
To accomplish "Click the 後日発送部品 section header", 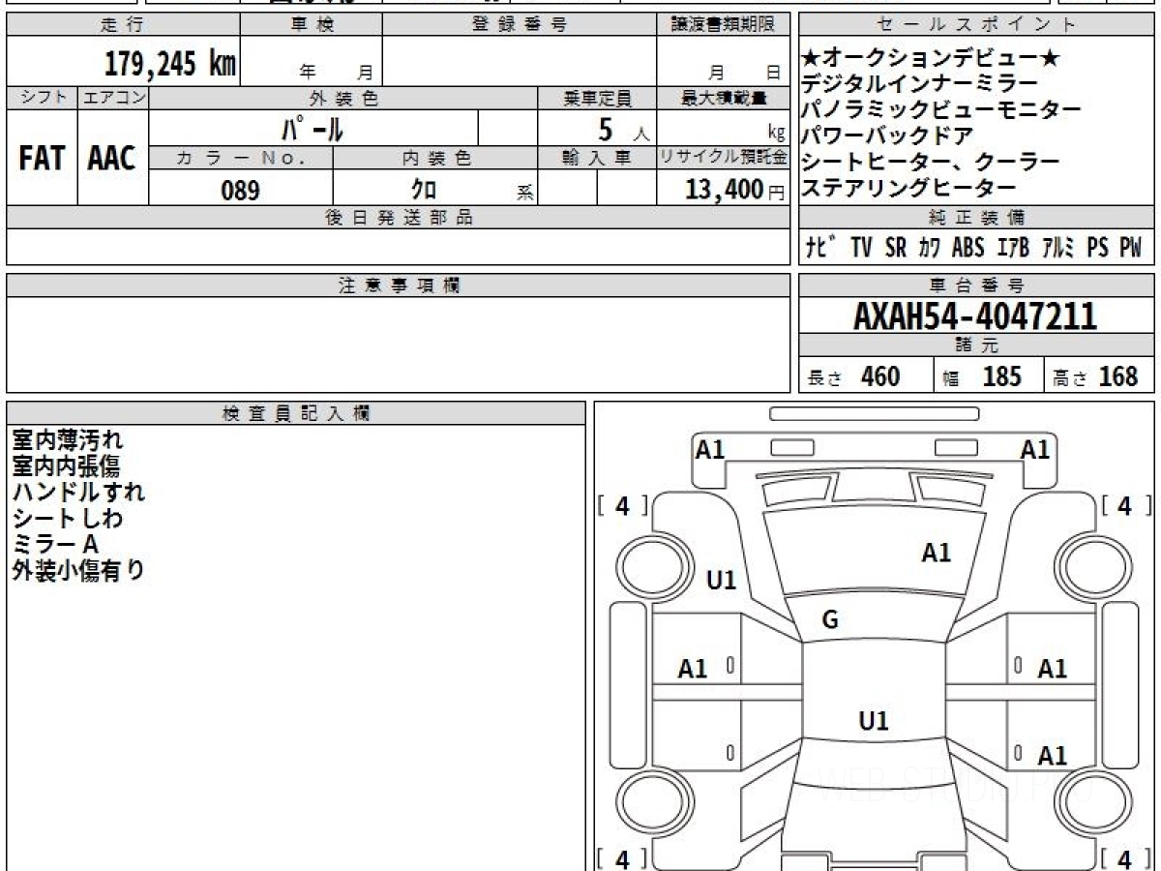I will tap(398, 217).
